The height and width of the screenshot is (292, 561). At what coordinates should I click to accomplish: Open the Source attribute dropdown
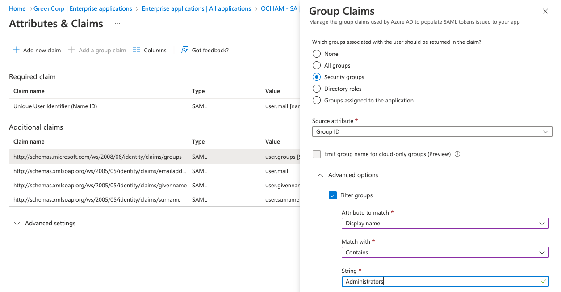(431, 131)
